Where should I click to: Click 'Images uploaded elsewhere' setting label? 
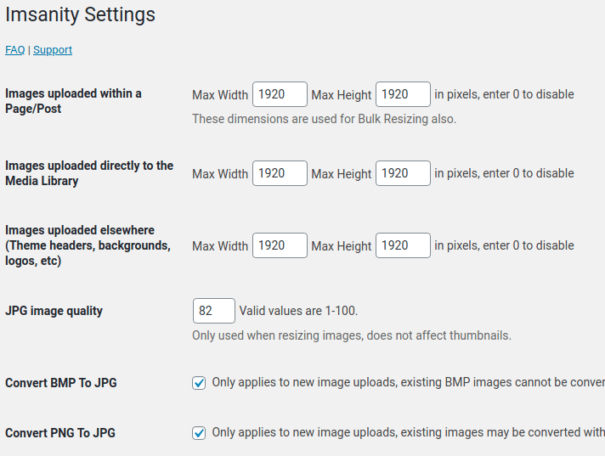88,245
